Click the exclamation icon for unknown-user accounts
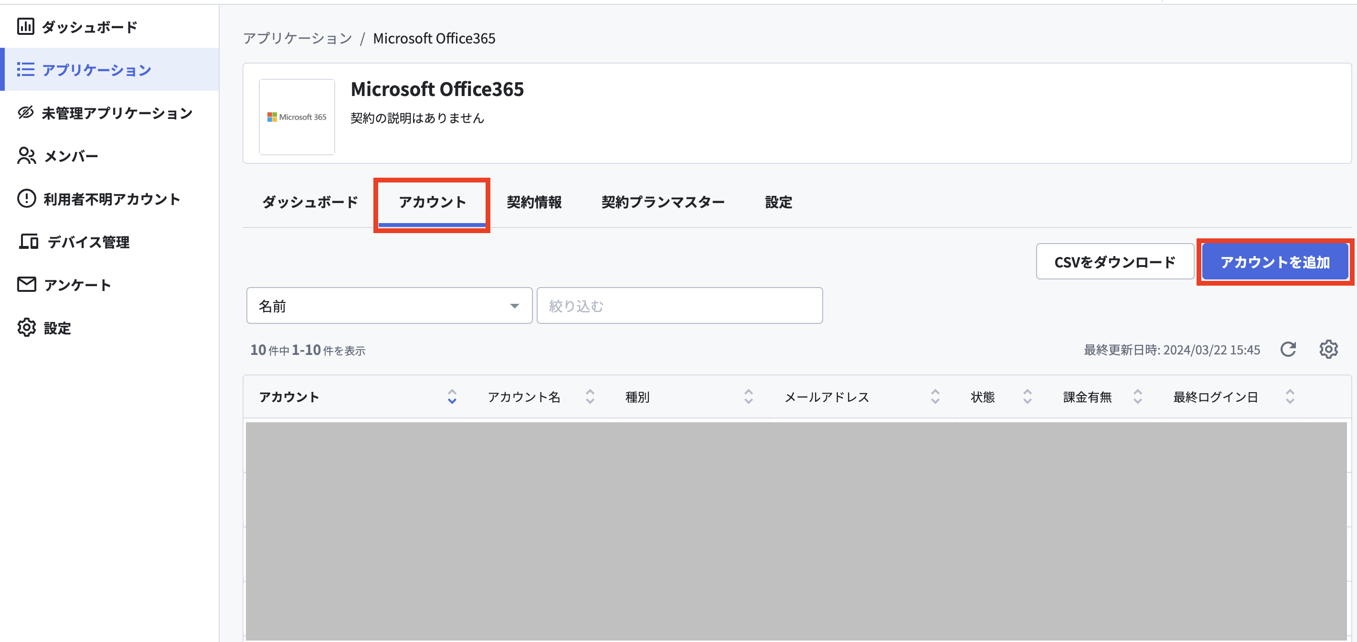This screenshot has width=1357, height=642. tap(26, 199)
